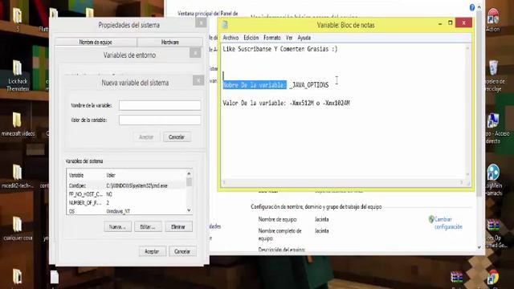Image resolution: width=514 pixels, height=289 pixels.
Task: Open the Action desktop shortcut
Action: tap(492, 20)
